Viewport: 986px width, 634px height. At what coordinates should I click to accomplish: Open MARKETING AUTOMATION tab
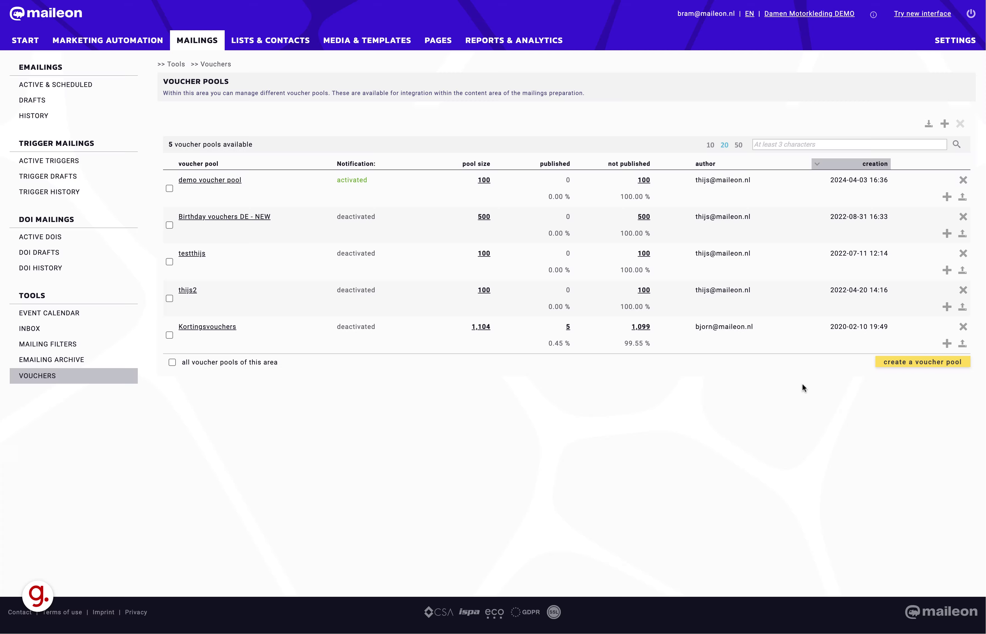(x=108, y=40)
